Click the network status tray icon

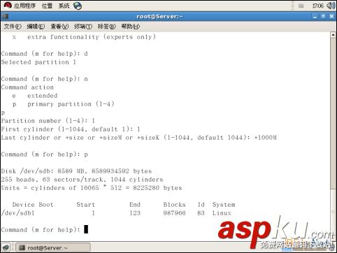click(301, 6)
